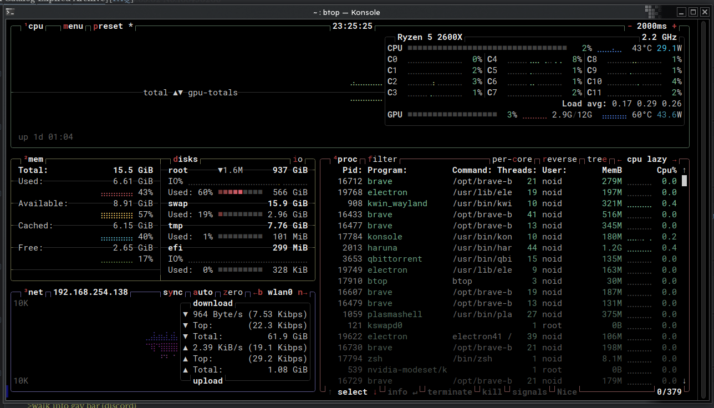Select electron process with PID 19768

[x=507, y=192]
